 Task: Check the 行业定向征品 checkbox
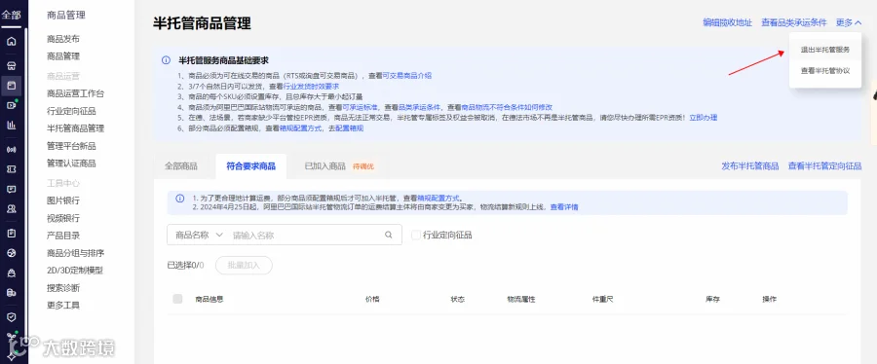tap(415, 235)
